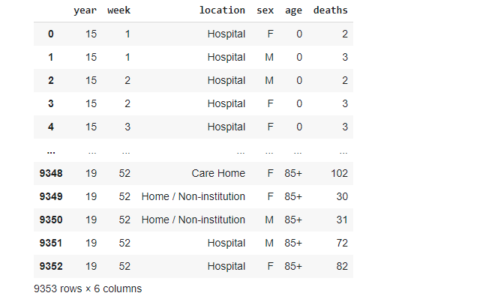Click row index 9348
Image resolution: width=477 pixels, height=302 pixels.
(x=51, y=173)
